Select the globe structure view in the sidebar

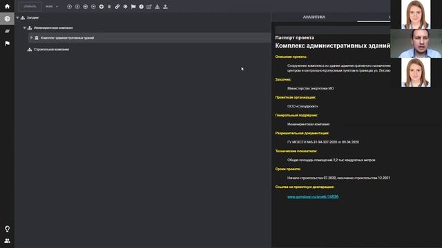[7, 19]
